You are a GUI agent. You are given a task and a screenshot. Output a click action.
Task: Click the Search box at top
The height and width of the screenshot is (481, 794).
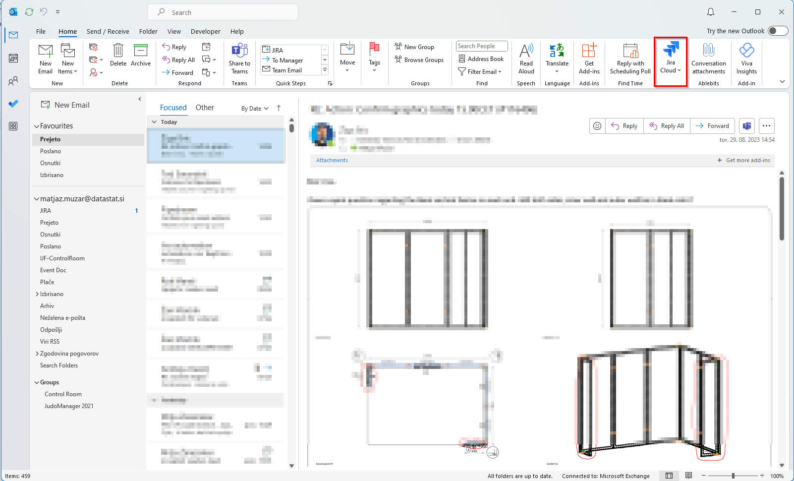223,12
